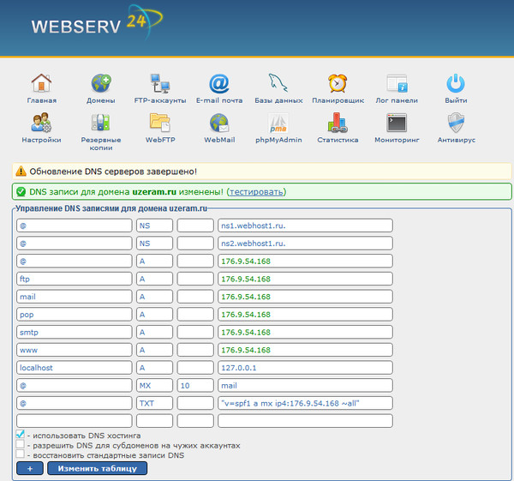This screenshot has width=514, height=481.
Task: Open the WebMail globe icon
Action: click(x=219, y=123)
